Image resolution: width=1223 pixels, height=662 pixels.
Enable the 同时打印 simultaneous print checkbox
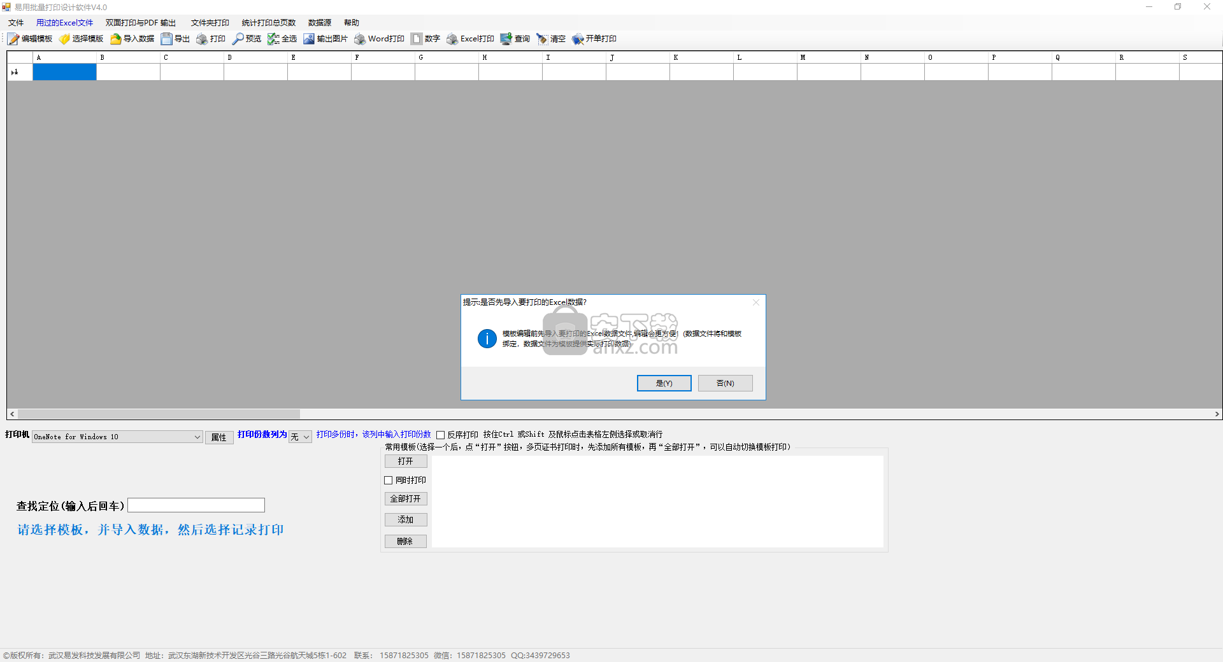coord(389,481)
